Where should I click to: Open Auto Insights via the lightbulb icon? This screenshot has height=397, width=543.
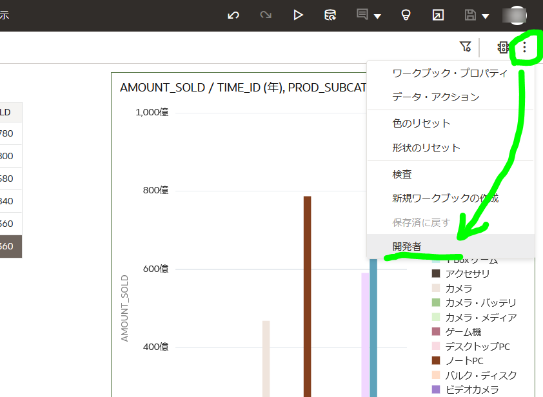point(405,15)
